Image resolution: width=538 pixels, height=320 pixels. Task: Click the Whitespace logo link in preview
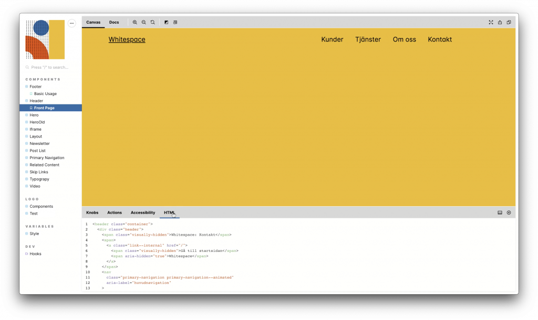point(127,39)
